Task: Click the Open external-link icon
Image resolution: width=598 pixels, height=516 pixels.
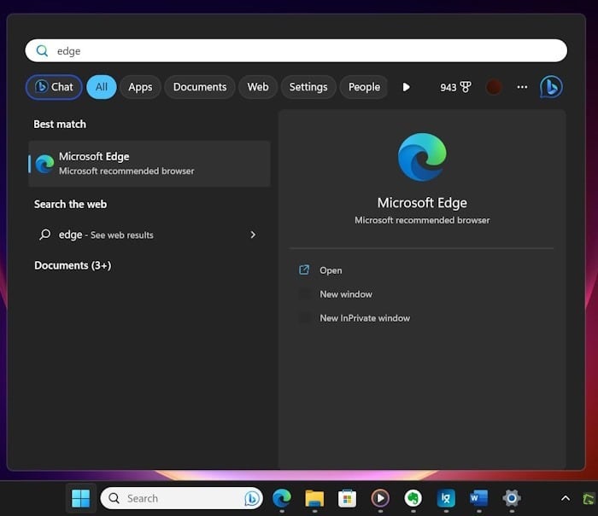Action: (x=304, y=270)
